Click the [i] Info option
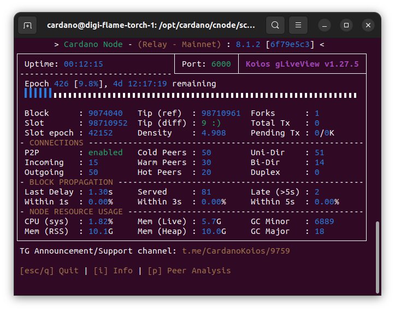The image size is (395, 311). tap(113, 271)
